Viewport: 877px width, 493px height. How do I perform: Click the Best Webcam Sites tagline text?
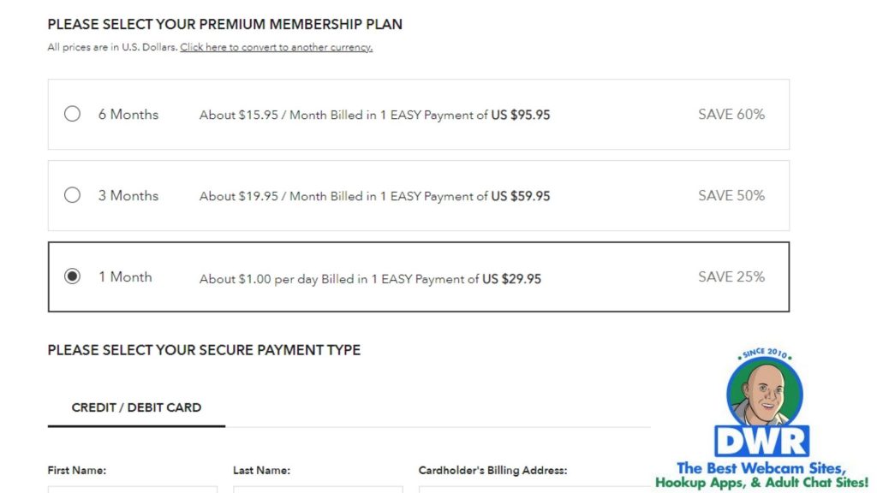(x=761, y=475)
